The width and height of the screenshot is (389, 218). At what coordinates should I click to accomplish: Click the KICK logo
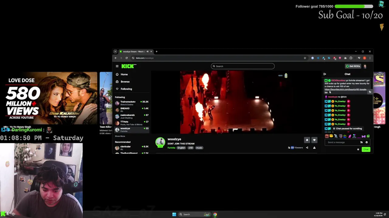(129, 66)
